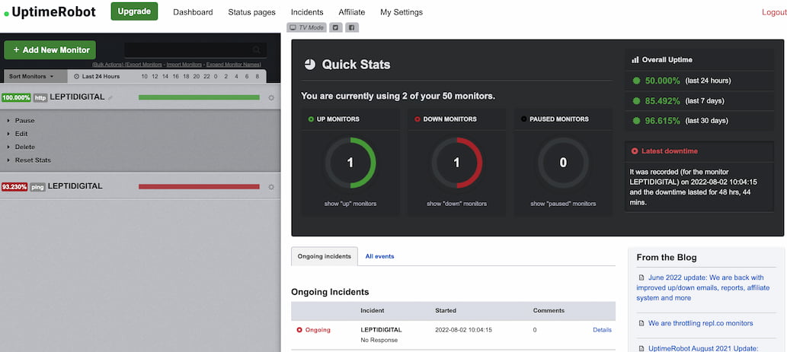
Task: Open settings gear for http LEPTIDIGITAL monitor
Action: click(271, 97)
